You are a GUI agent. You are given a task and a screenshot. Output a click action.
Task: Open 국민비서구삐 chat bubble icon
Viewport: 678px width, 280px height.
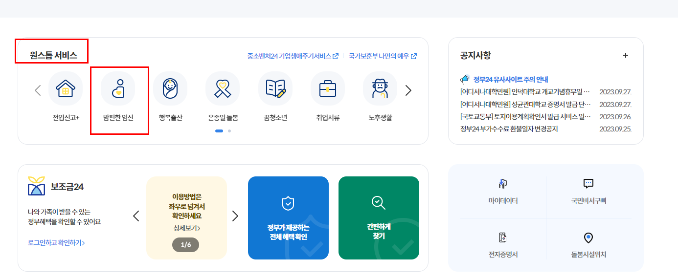(x=588, y=184)
